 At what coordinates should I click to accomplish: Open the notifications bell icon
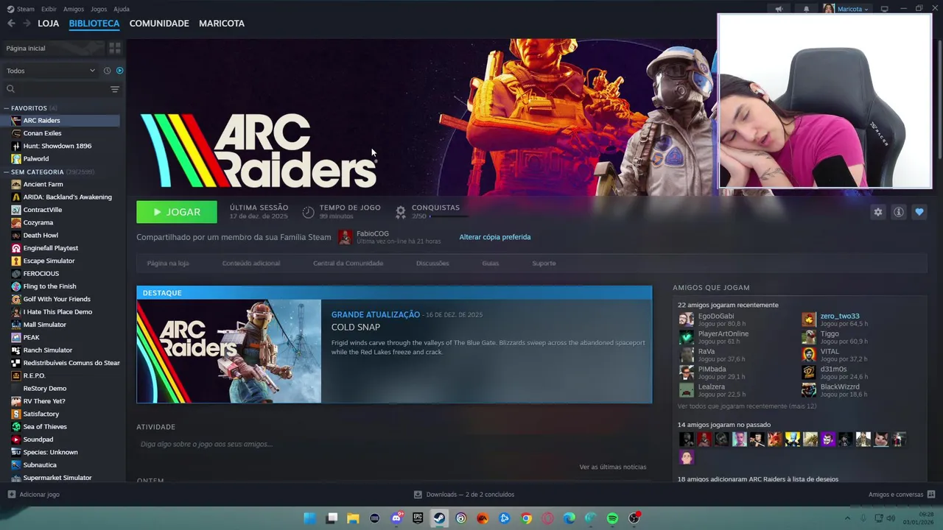806,9
